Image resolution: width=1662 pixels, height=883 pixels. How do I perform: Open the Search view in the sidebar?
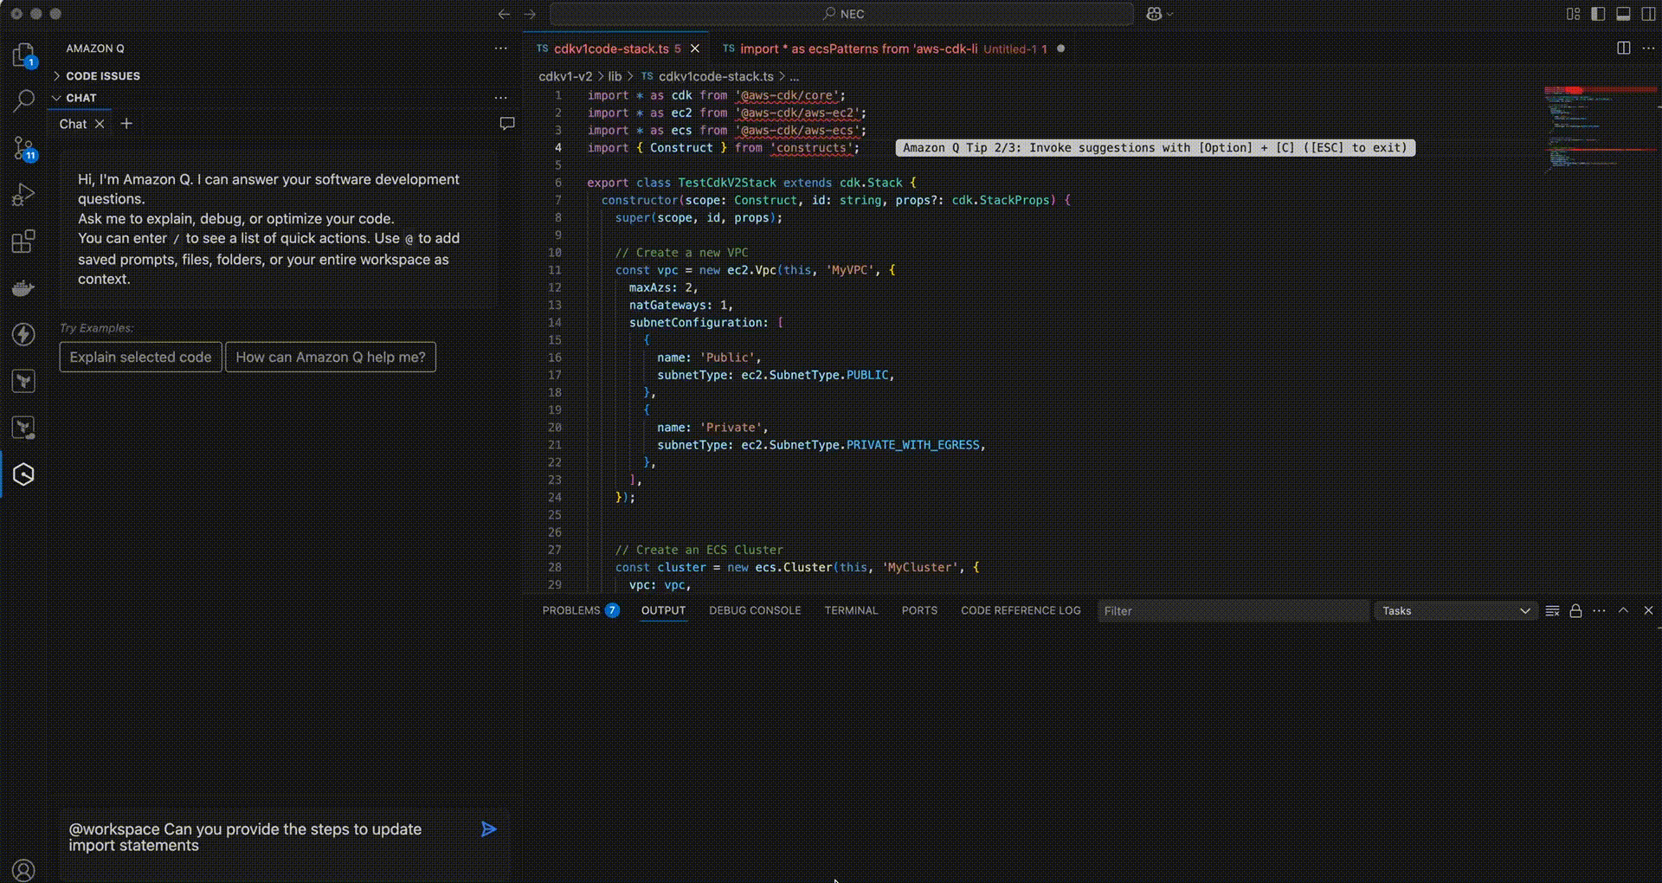tap(23, 100)
